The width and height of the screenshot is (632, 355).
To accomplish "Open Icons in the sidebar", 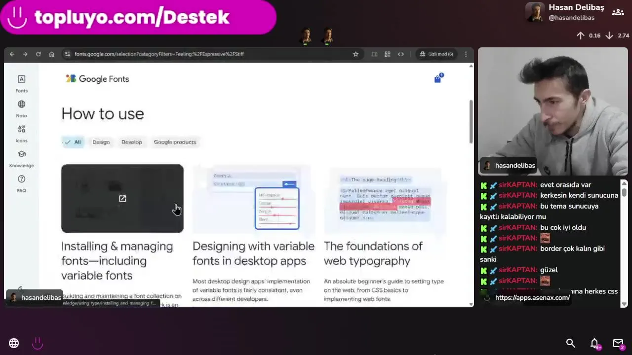I will [x=21, y=134].
